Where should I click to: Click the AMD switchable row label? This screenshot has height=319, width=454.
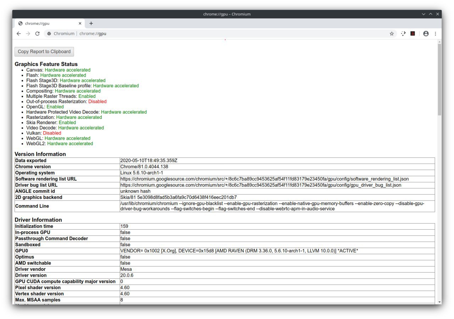(33, 263)
